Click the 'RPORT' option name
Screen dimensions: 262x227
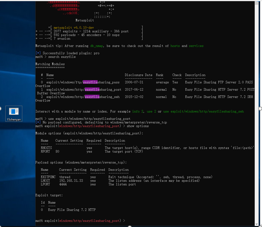click(45, 152)
